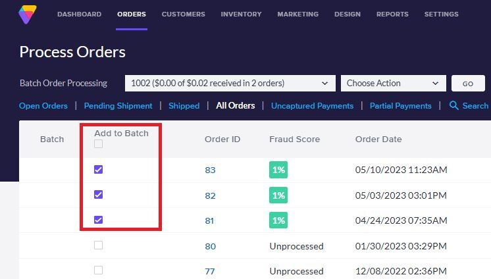
Task: Click the Batch Order Processing label
Action: click(x=64, y=84)
